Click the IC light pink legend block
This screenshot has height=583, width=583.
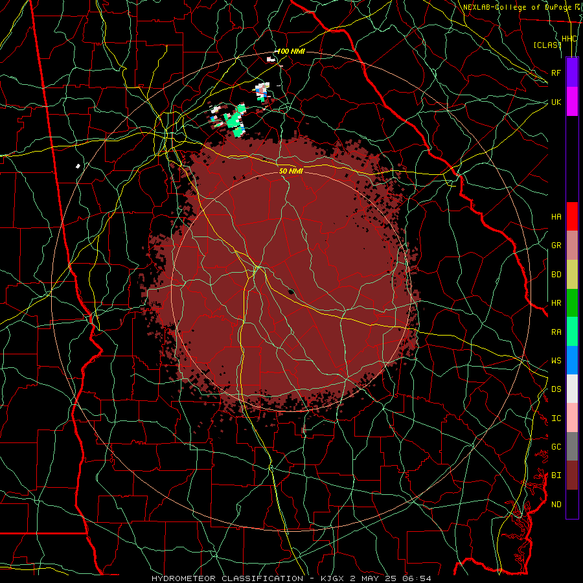(572, 418)
